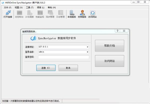Image resolution: width=150 pixels, height=104 pixels.
Task: Click the status bar tip text
Action: coord(31,101)
